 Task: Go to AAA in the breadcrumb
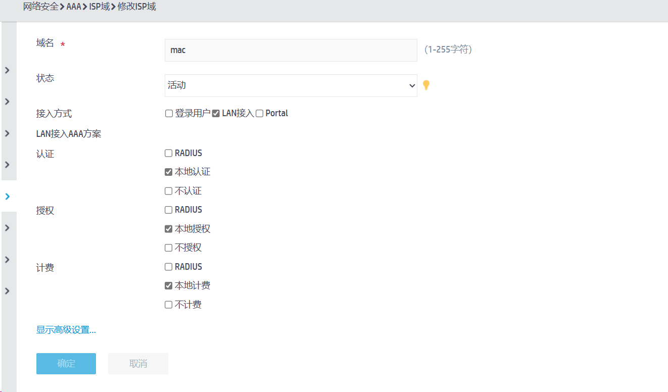pyautogui.click(x=74, y=8)
